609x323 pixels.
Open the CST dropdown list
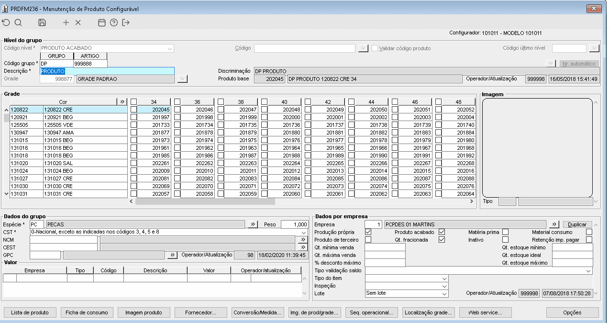[304, 232]
